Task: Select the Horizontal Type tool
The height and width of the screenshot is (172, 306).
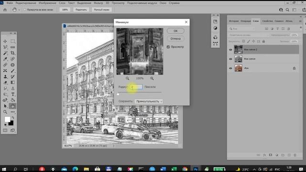Action: 13,95
